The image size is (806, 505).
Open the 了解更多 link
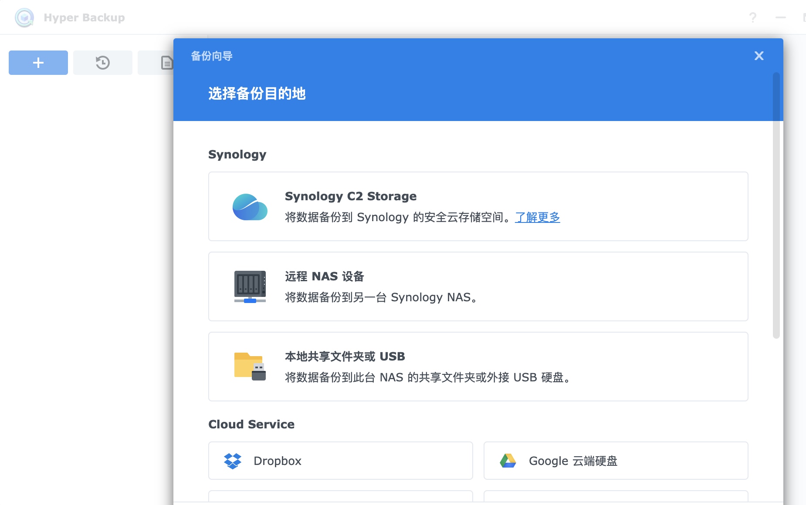coord(538,217)
